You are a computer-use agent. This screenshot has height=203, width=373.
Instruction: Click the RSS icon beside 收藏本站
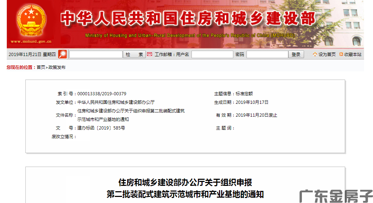[x=341, y=55]
